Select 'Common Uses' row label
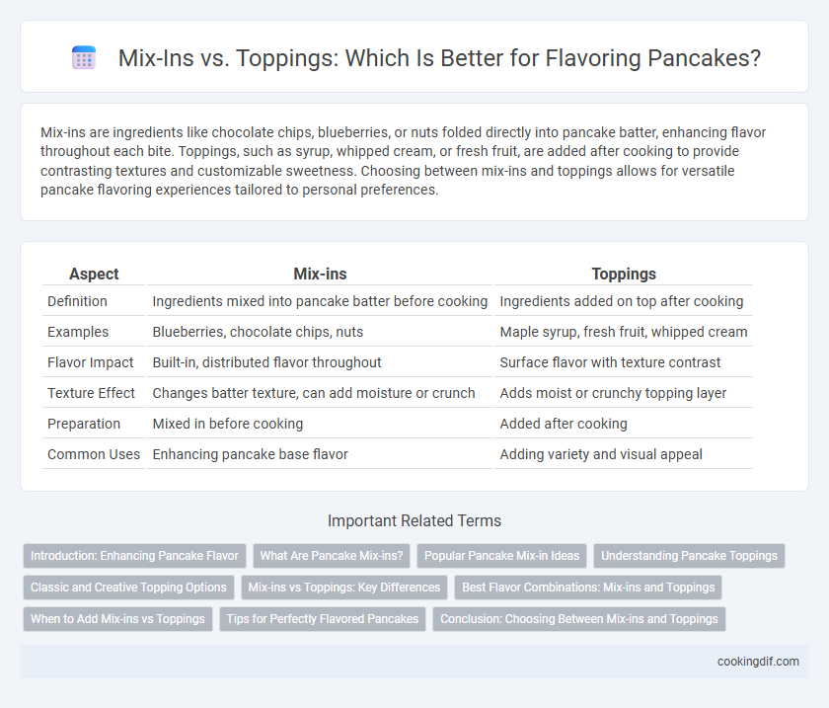The image size is (829, 708). click(94, 454)
